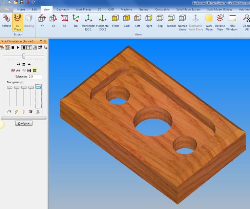Adjust the highlighted machine transparency slider
The width and height of the screenshot is (250, 209).
pos(38,87)
